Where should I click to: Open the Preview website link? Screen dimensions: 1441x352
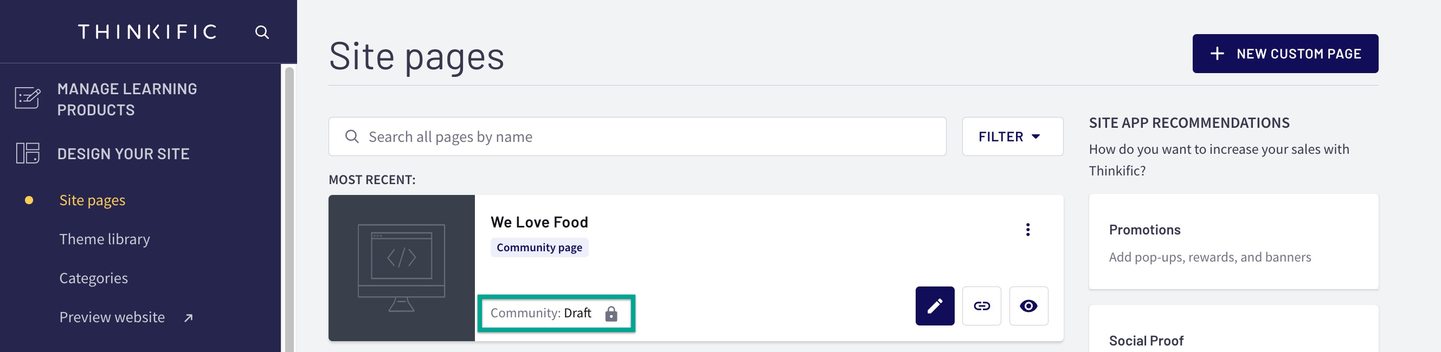112,317
